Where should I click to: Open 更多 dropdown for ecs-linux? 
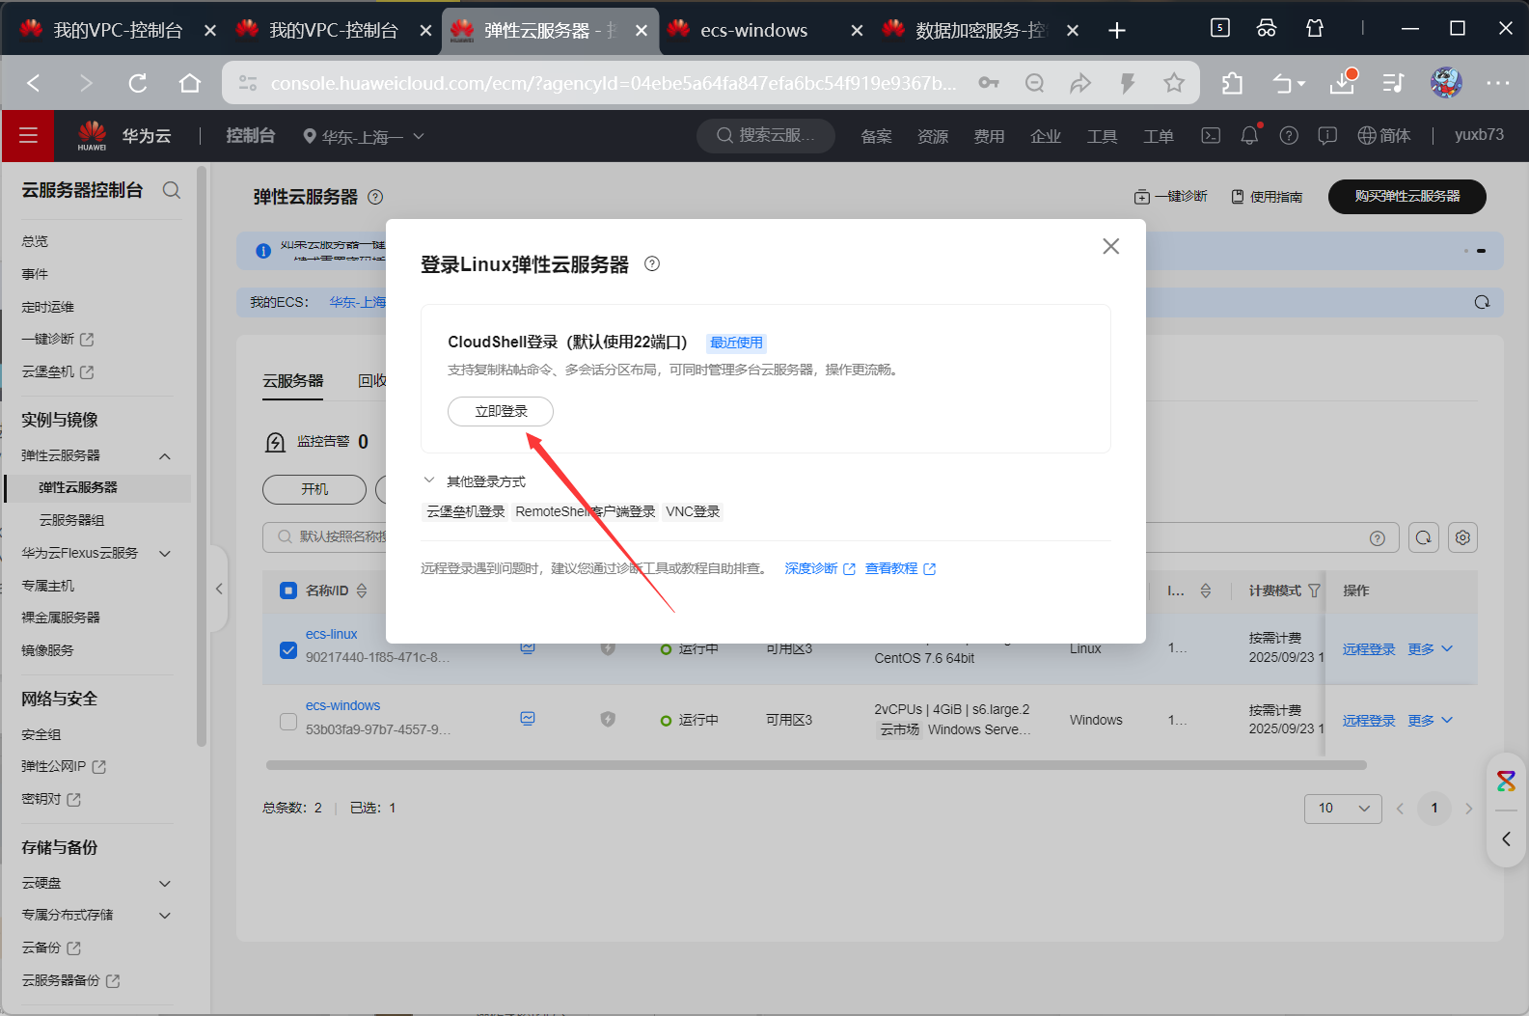click(1430, 649)
